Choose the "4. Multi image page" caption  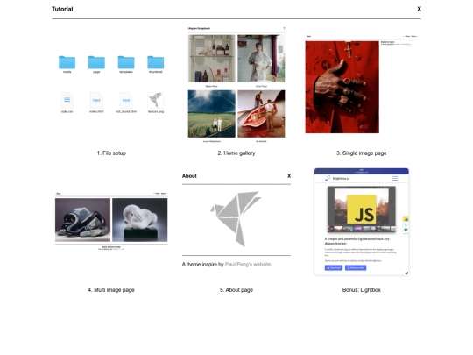click(111, 290)
